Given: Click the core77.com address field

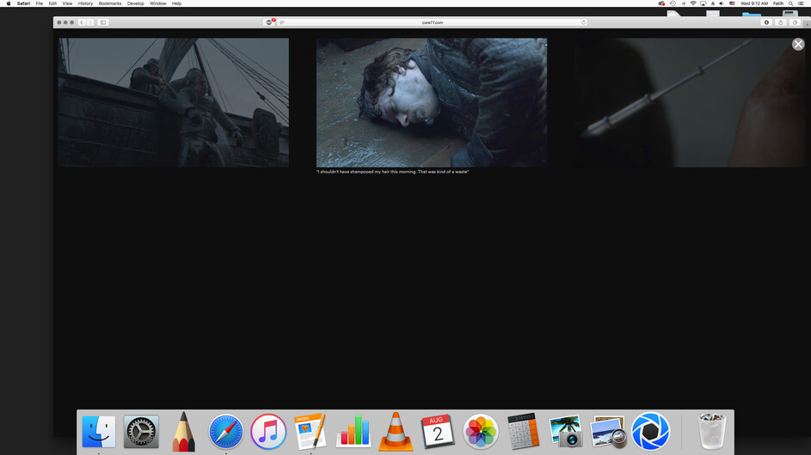Looking at the screenshot, I should point(433,22).
